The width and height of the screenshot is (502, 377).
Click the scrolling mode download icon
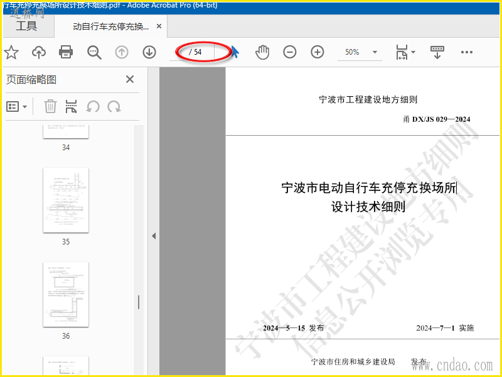[437, 52]
